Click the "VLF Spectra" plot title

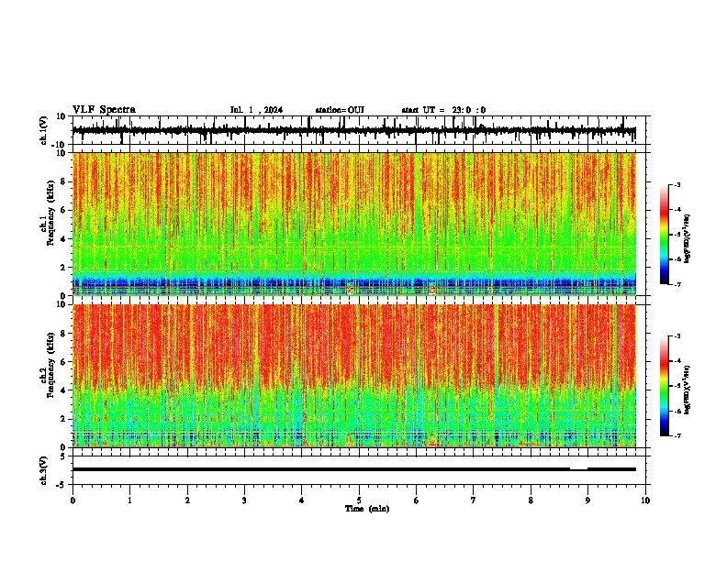(x=104, y=110)
